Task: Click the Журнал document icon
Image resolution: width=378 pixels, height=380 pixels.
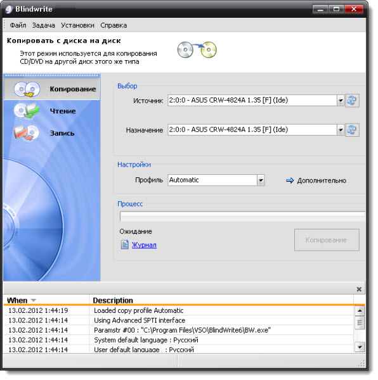Action: 125,244
